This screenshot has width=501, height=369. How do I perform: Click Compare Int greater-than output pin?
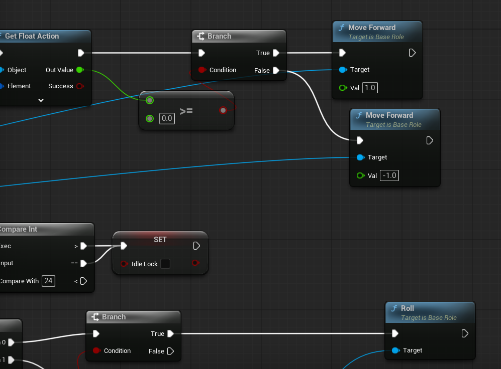83,246
